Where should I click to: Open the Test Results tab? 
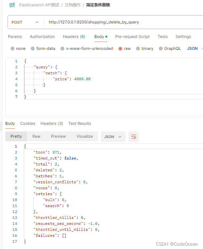click(x=80, y=124)
